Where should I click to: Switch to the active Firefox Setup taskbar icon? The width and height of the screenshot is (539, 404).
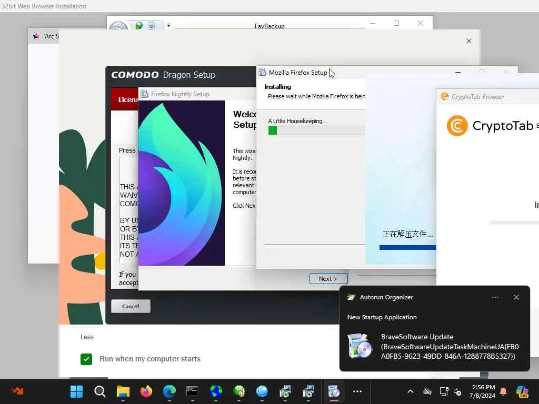pyautogui.click(x=334, y=391)
